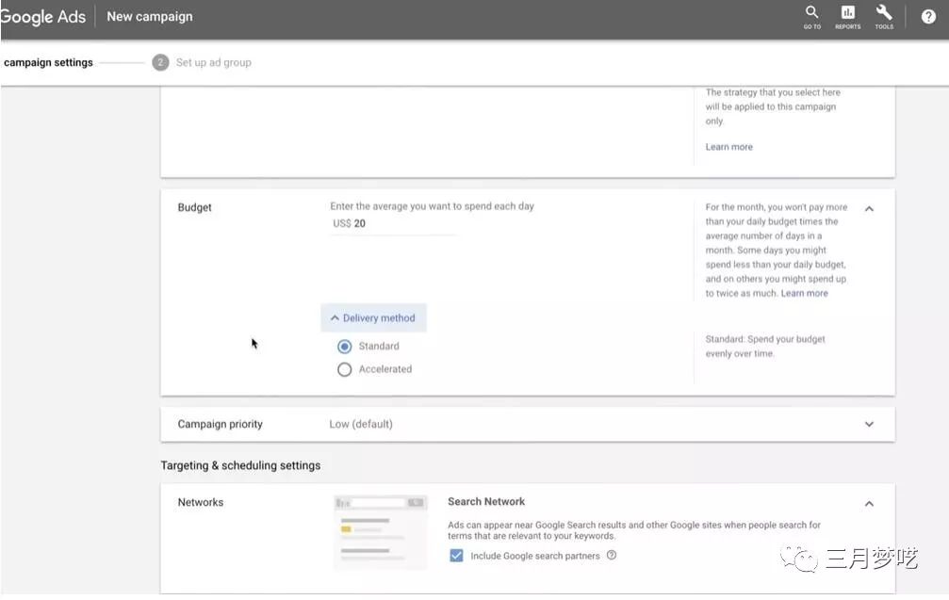Open the Go To search icon
Screen dimensions: 949x600
tap(811, 15)
